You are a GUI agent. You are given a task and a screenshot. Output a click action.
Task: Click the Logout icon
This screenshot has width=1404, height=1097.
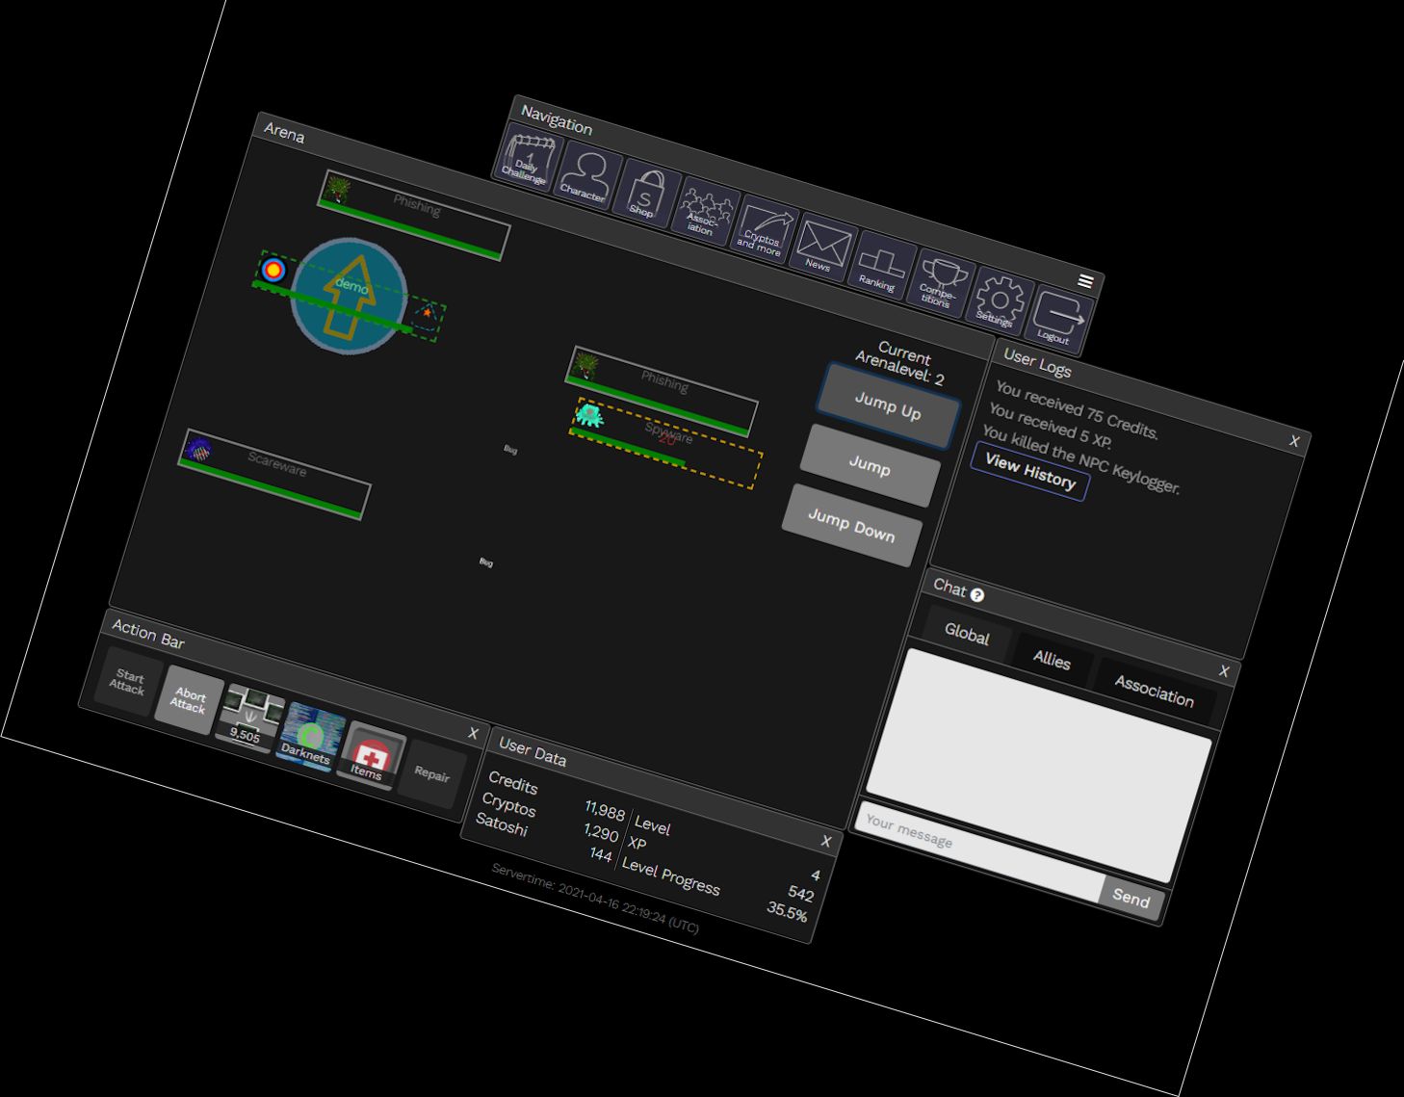pos(1059,318)
